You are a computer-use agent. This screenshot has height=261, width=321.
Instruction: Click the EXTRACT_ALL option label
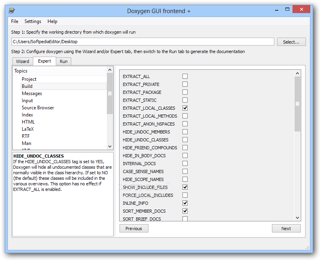(136, 76)
